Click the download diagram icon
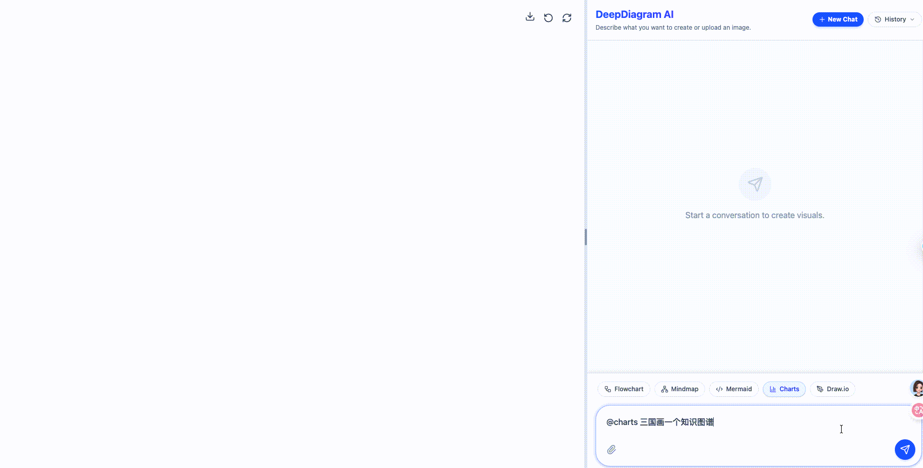This screenshot has width=923, height=468. (x=530, y=17)
